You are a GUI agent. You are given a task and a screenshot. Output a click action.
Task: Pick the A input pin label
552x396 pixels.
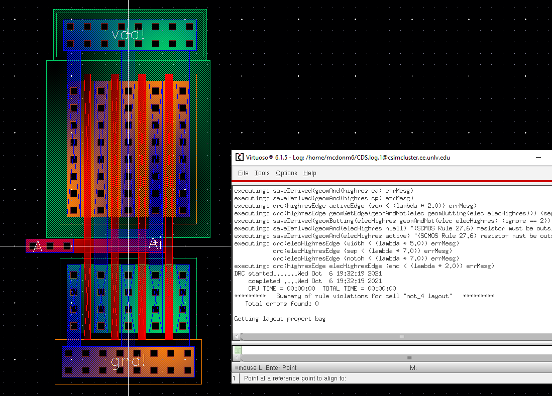[x=37, y=246]
